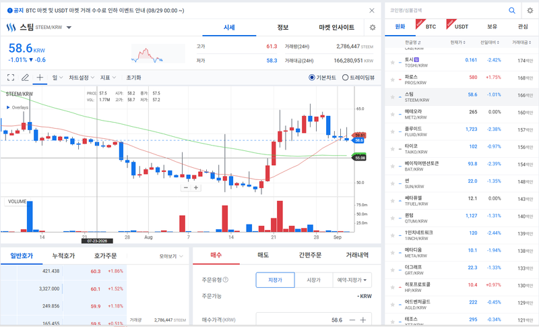539x327 pixels.
Task: Click the mini price sparkline thumbnail
Action: [x=158, y=55]
